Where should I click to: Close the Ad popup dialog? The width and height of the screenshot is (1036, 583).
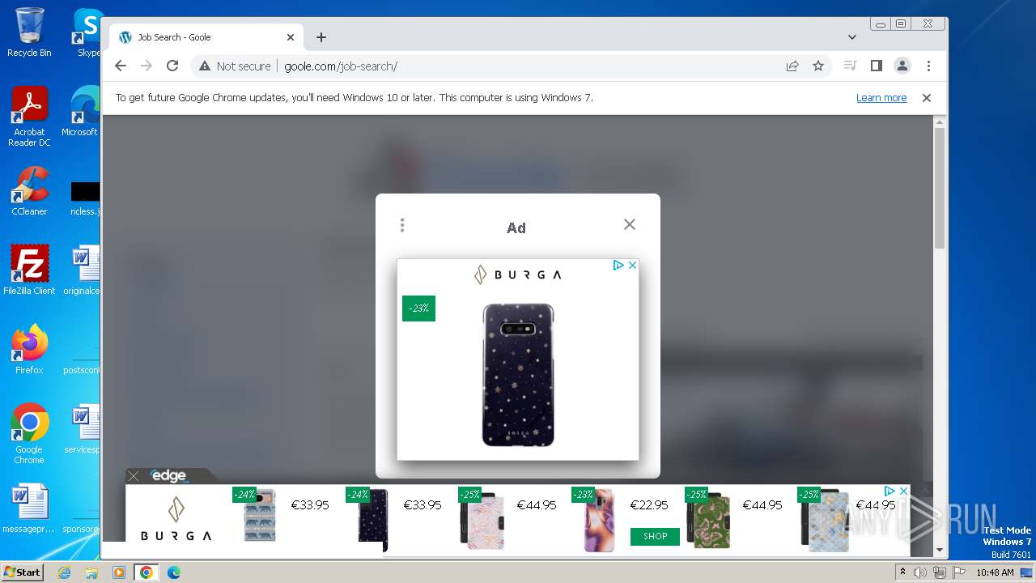630,224
